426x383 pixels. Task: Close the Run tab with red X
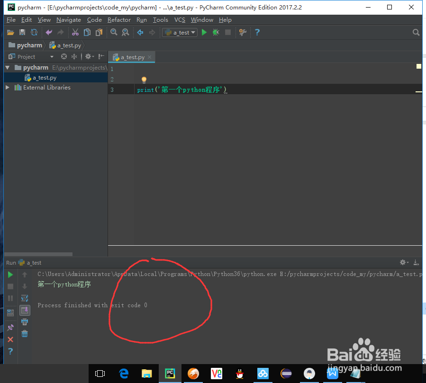click(10, 339)
